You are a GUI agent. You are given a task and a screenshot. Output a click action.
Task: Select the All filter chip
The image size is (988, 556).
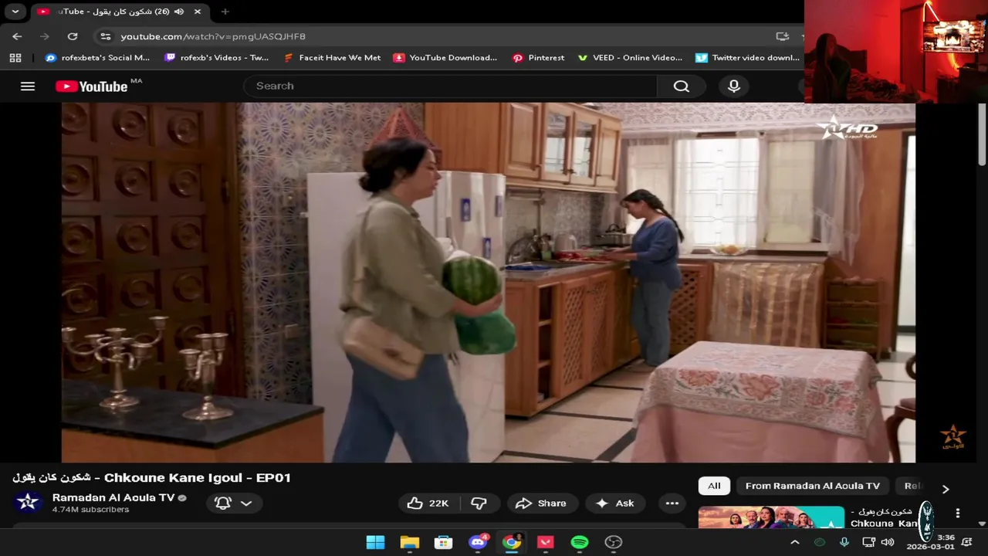(x=714, y=486)
